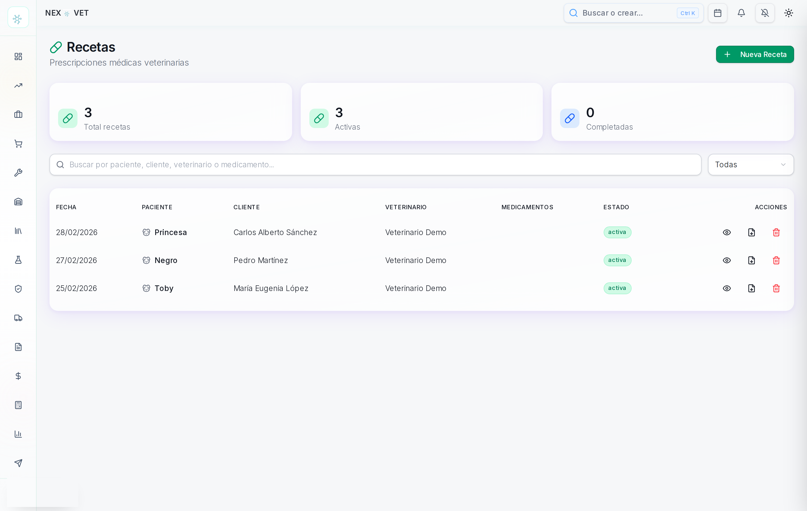Screen dimensions: 807x511
Task: Click the paper plane send icon
Action: point(18,463)
